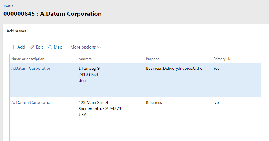
Task: Click the plus icon beside Add
Action: (x=13, y=47)
